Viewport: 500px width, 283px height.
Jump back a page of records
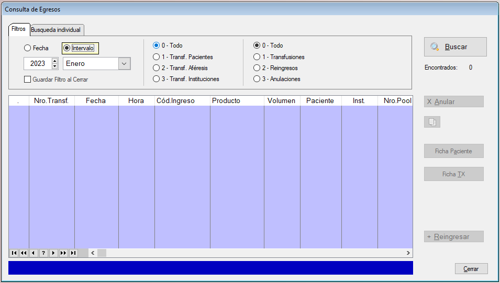24,253
